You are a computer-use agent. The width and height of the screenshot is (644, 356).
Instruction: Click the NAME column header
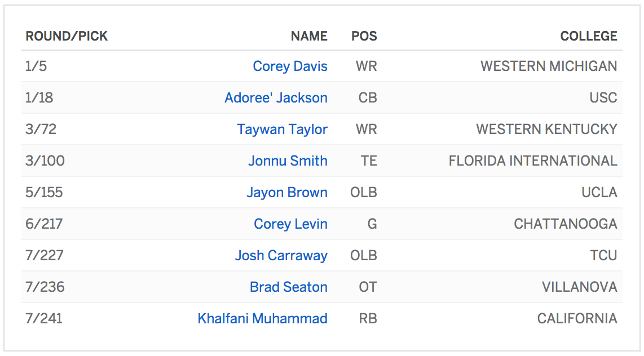(x=309, y=37)
